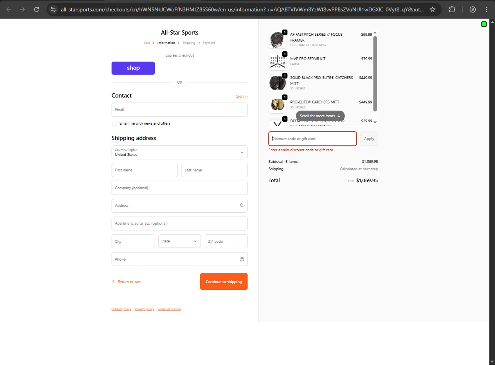
Task: Focus the Last name field
Action: [214, 170]
